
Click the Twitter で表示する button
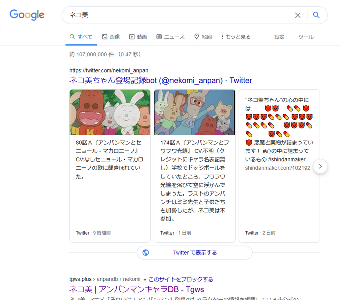(195, 253)
